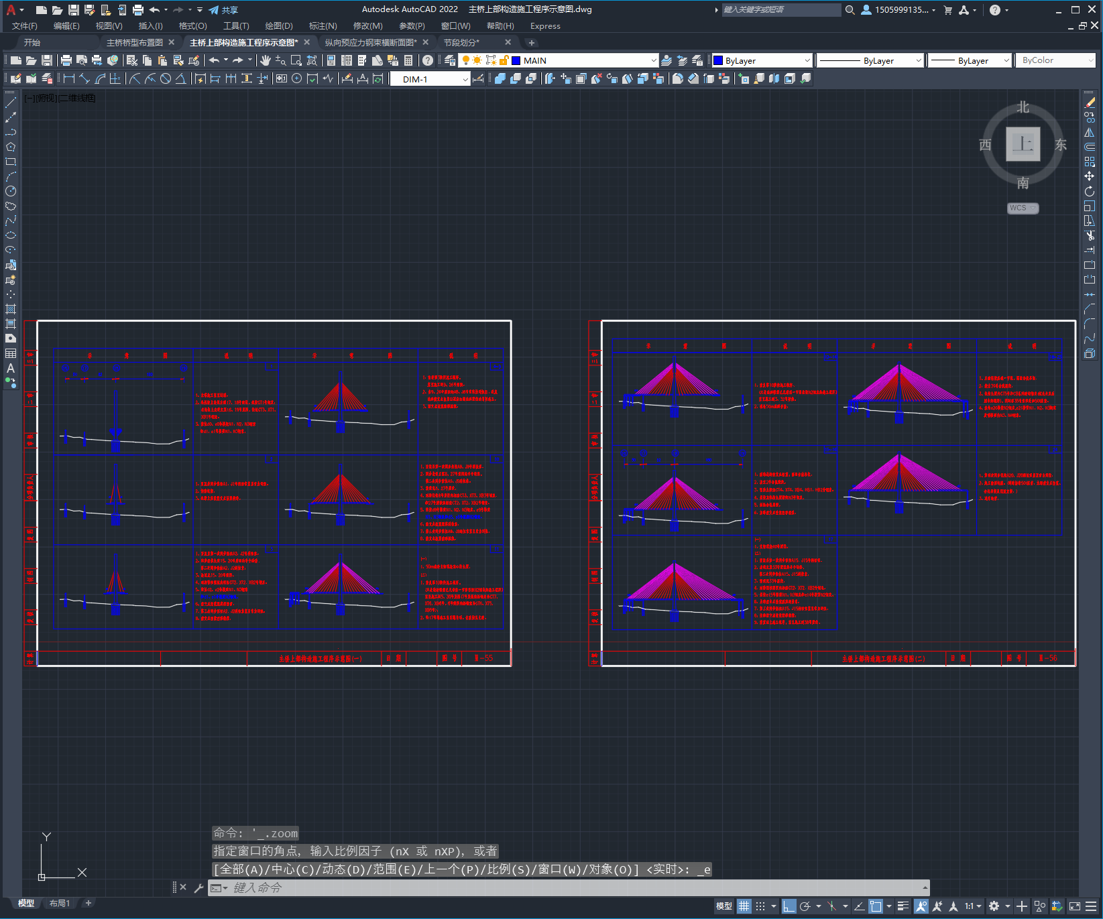Viewport: 1103px width, 919px height.
Task: Toggle snap mode dots in status bar
Action: 760,906
